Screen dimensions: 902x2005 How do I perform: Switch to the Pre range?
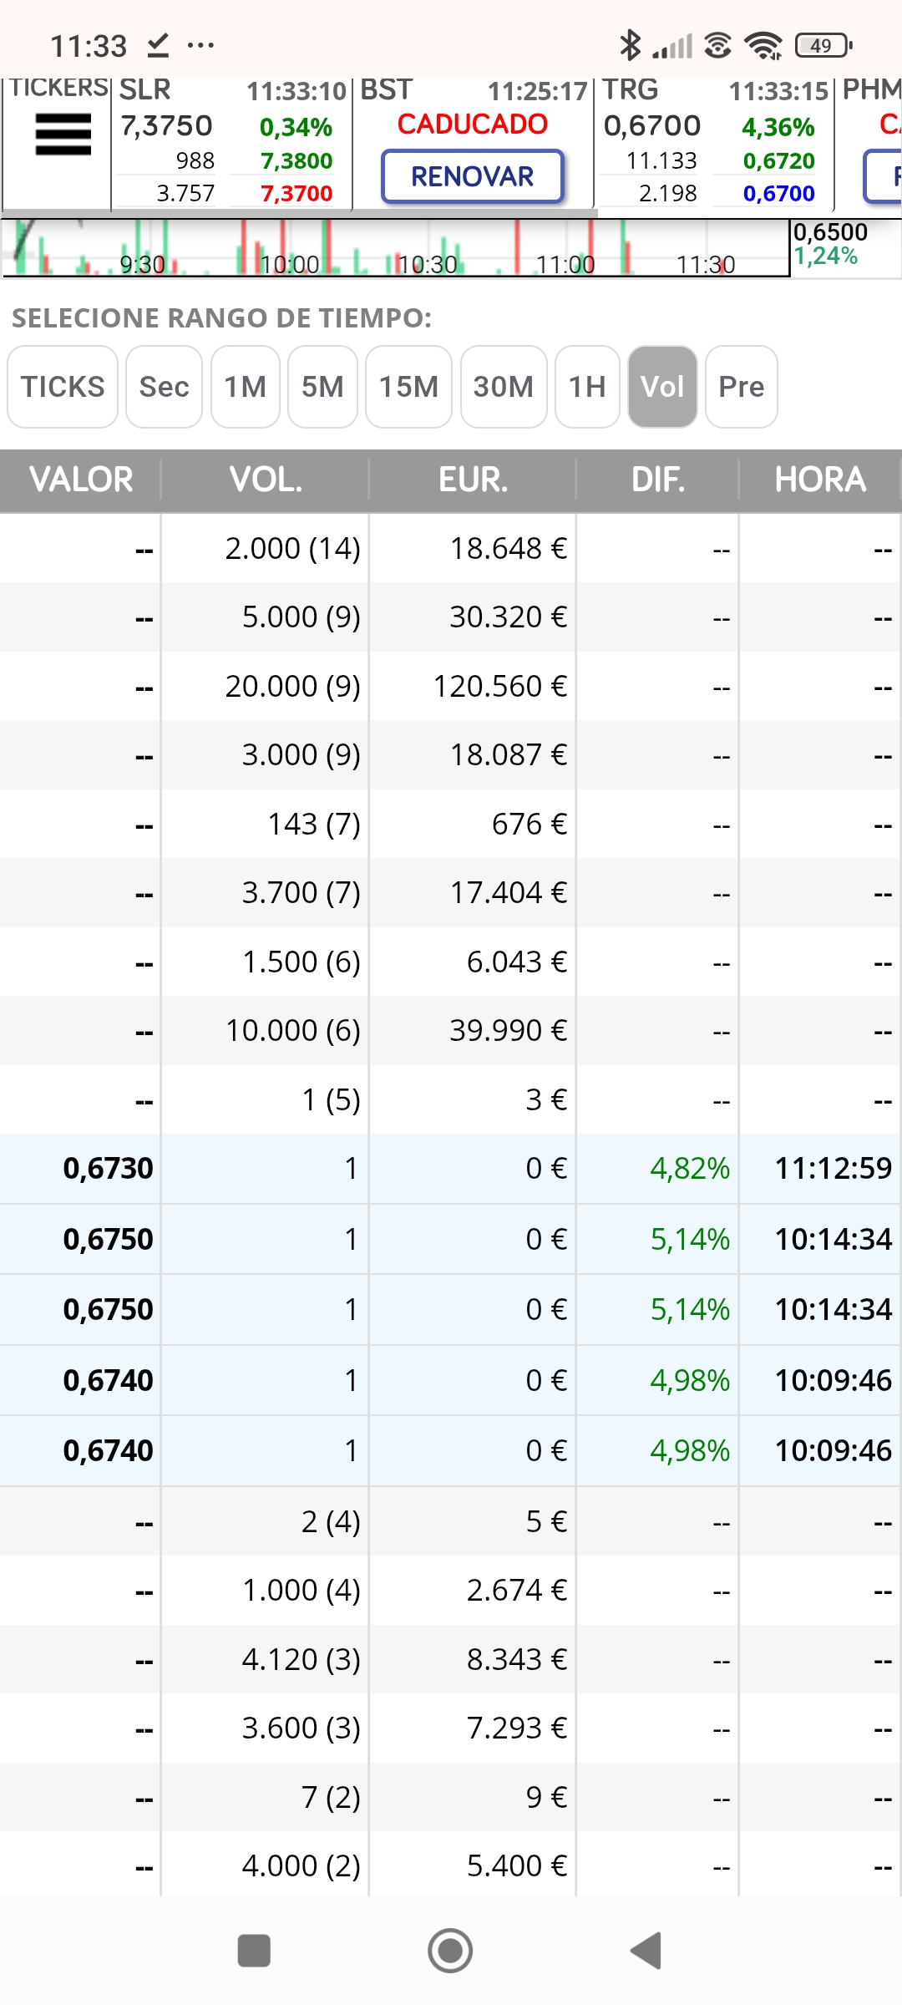(742, 387)
